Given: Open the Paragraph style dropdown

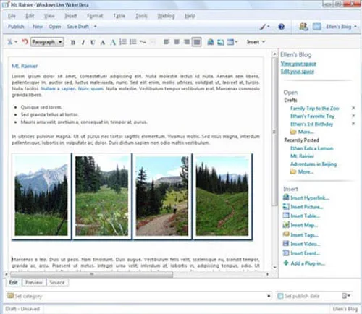Looking at the screenshot, I should click(x=47, y=42).
